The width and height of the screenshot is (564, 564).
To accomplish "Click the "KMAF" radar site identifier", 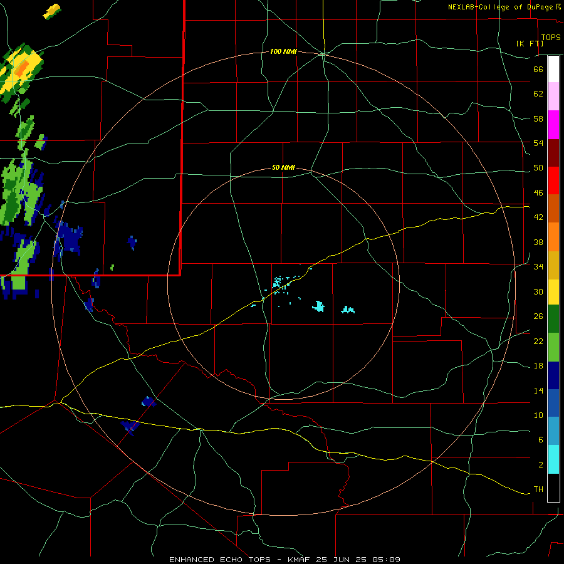I will (x=298, y=560).
